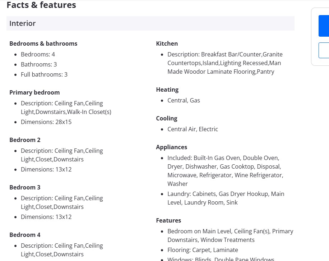Click the Appliances section heading
Image resolution: width=329 pixels, height=261 pixels.
(x=172, y=147)
